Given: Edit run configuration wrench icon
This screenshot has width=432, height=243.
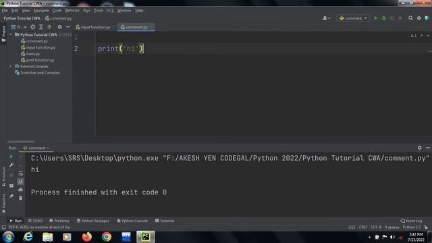Looking at the screenshot, I should point(11,165).
